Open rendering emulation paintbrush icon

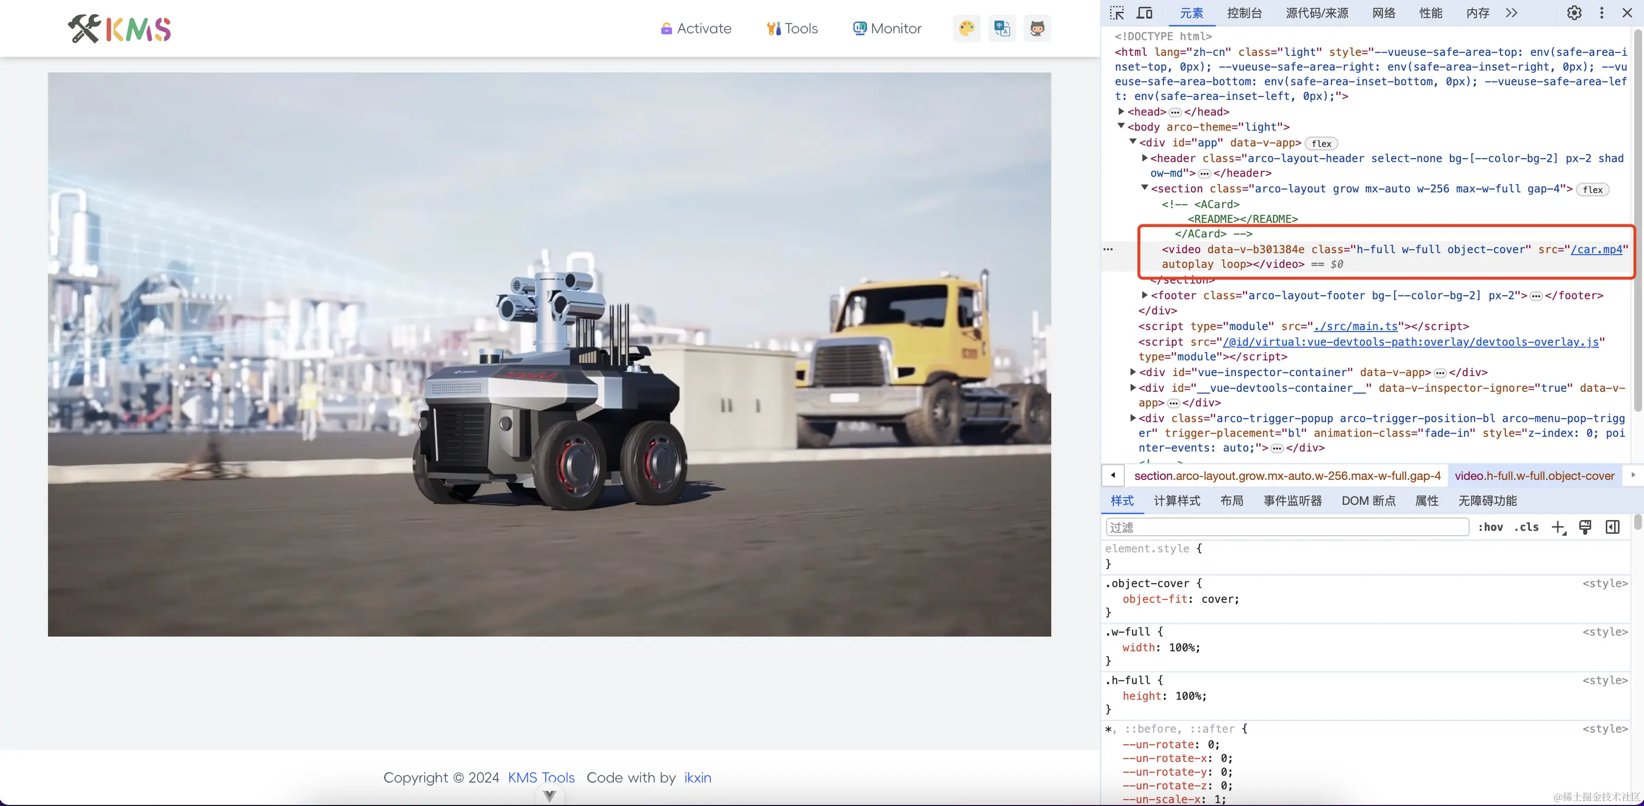point(1585,527)
